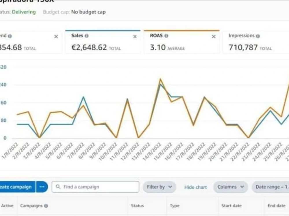Open the Date range selector
Screen dimensions: 289x216
click(x=271, y=187)
